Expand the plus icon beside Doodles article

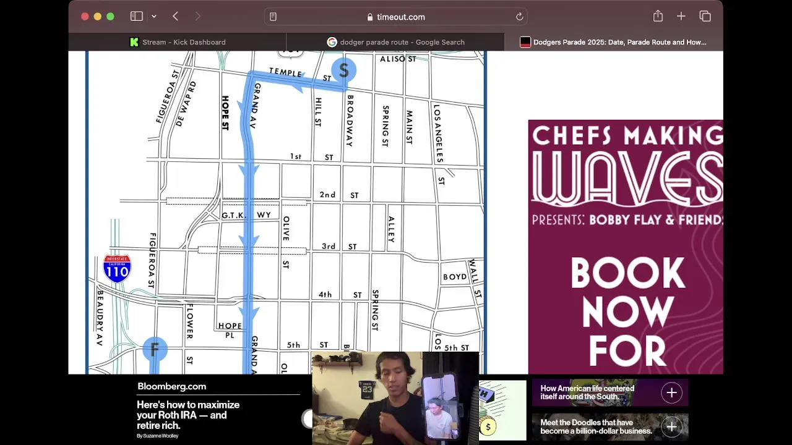[x=671, y=426]
